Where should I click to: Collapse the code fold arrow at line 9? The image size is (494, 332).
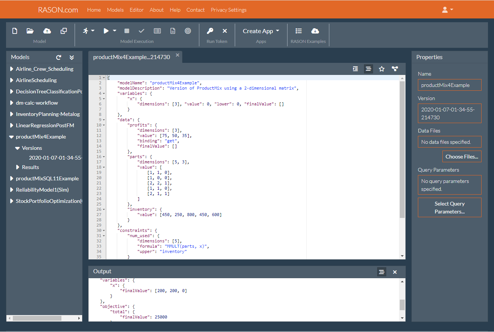pos(104,120)
